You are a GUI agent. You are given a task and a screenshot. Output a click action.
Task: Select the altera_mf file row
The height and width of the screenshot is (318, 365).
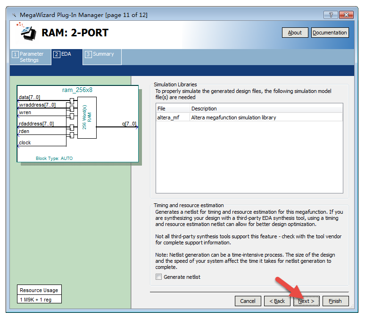point(249,117)
